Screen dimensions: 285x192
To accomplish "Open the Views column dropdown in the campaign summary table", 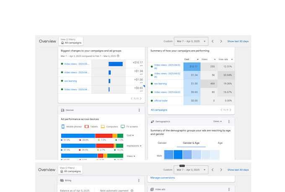I will (208, 59).
